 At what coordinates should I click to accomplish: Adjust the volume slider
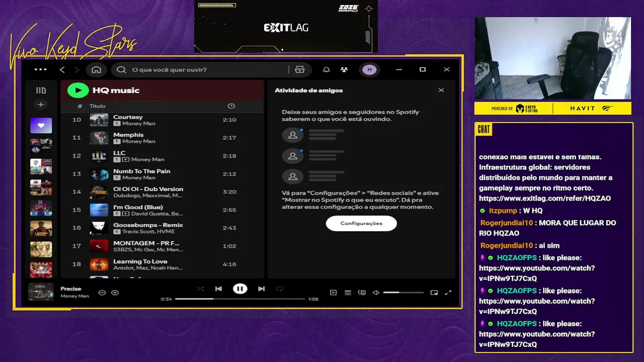point(404,293)
